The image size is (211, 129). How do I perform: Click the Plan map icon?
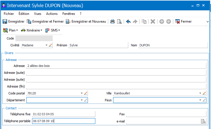5,30
